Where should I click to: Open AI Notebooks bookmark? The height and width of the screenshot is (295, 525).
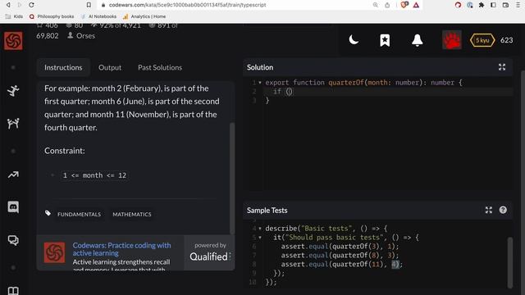click(x=98, y=16)
